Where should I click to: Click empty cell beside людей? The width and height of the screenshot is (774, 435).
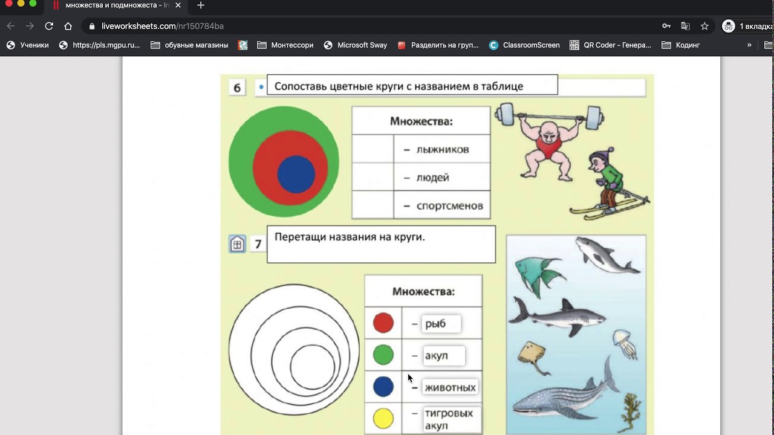[372, 177]
